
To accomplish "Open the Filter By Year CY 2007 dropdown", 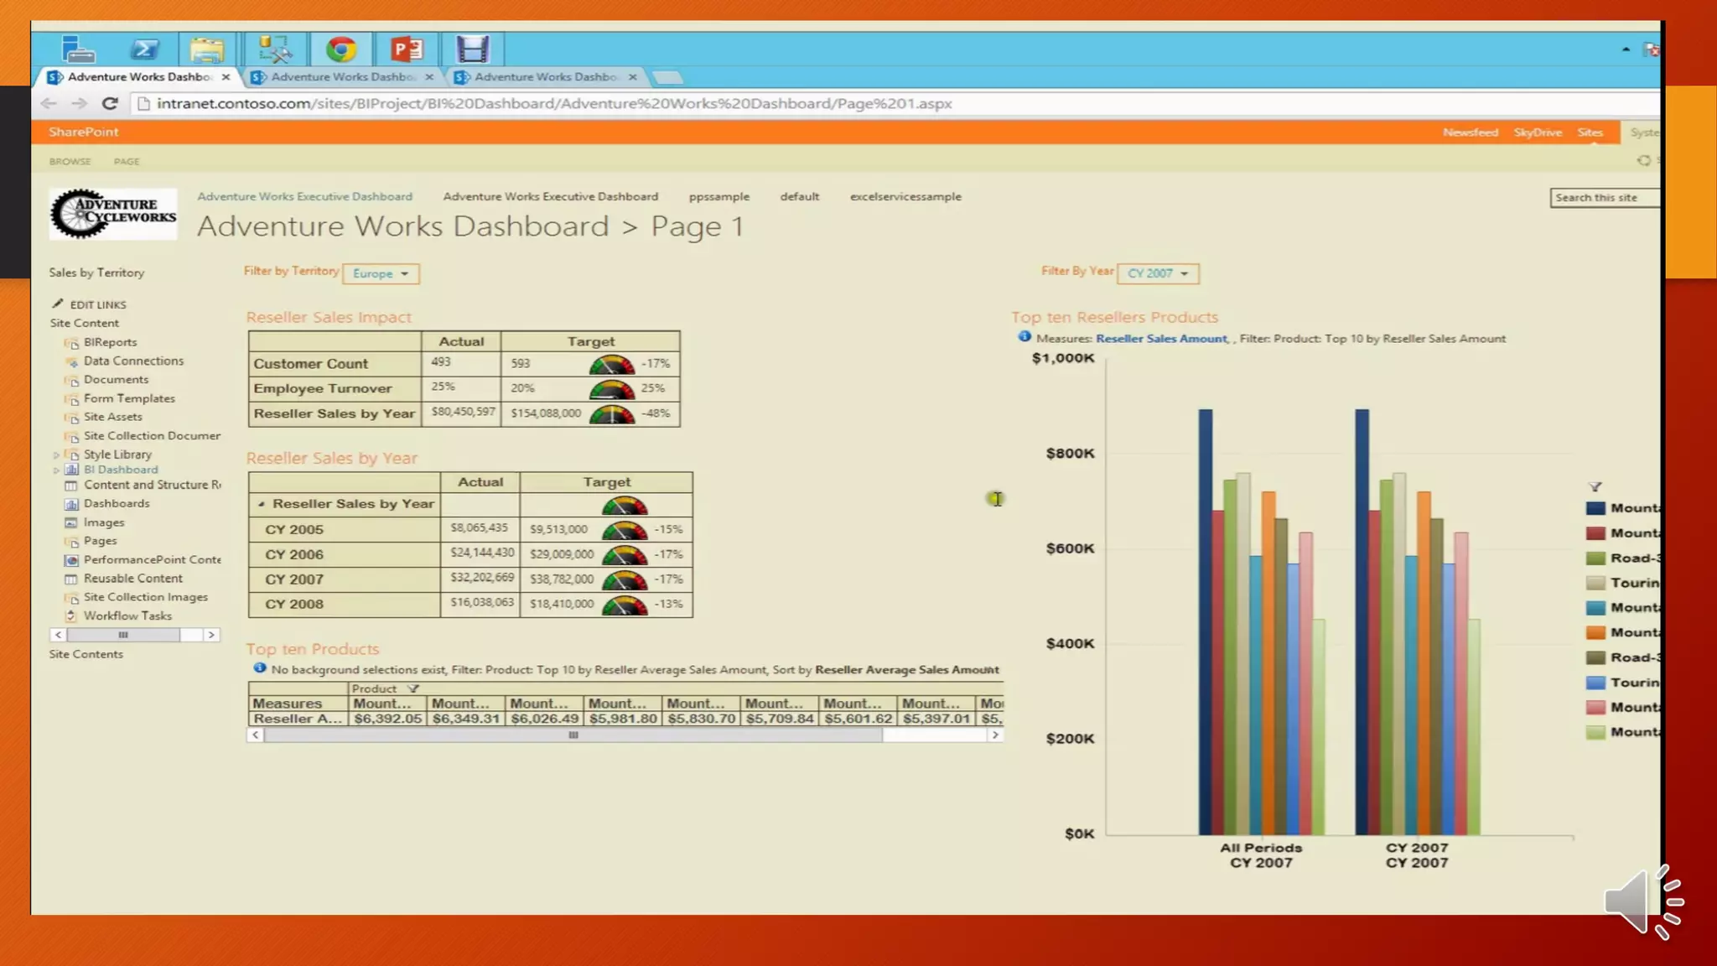I will click(x=1158, y=273).
